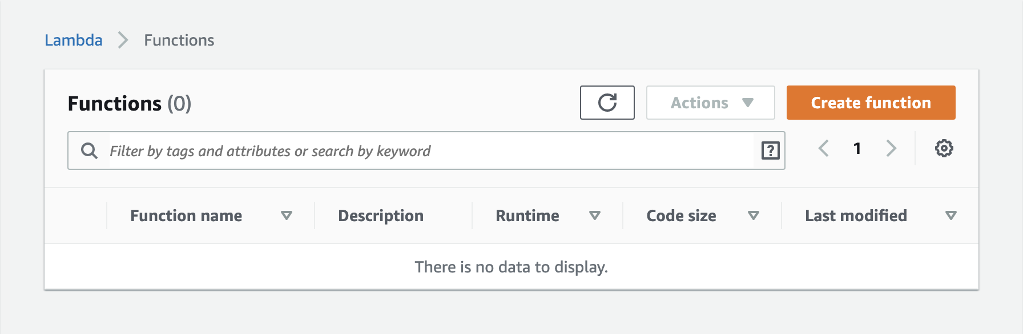The image size is (1023, 334).
Task: Open the filter help question mark icon
Action: [x=770, y=150]
